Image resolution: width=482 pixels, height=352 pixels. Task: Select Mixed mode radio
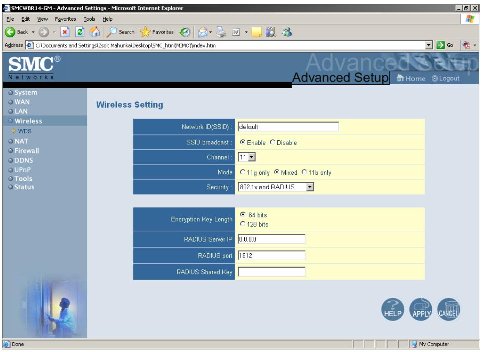[276, 172]
